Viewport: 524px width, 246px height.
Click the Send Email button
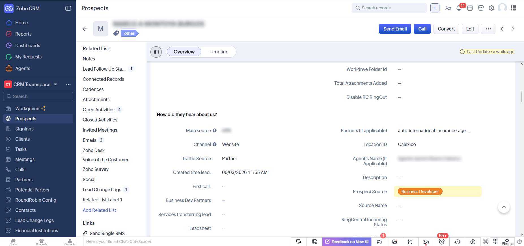[x=395, y=29]
